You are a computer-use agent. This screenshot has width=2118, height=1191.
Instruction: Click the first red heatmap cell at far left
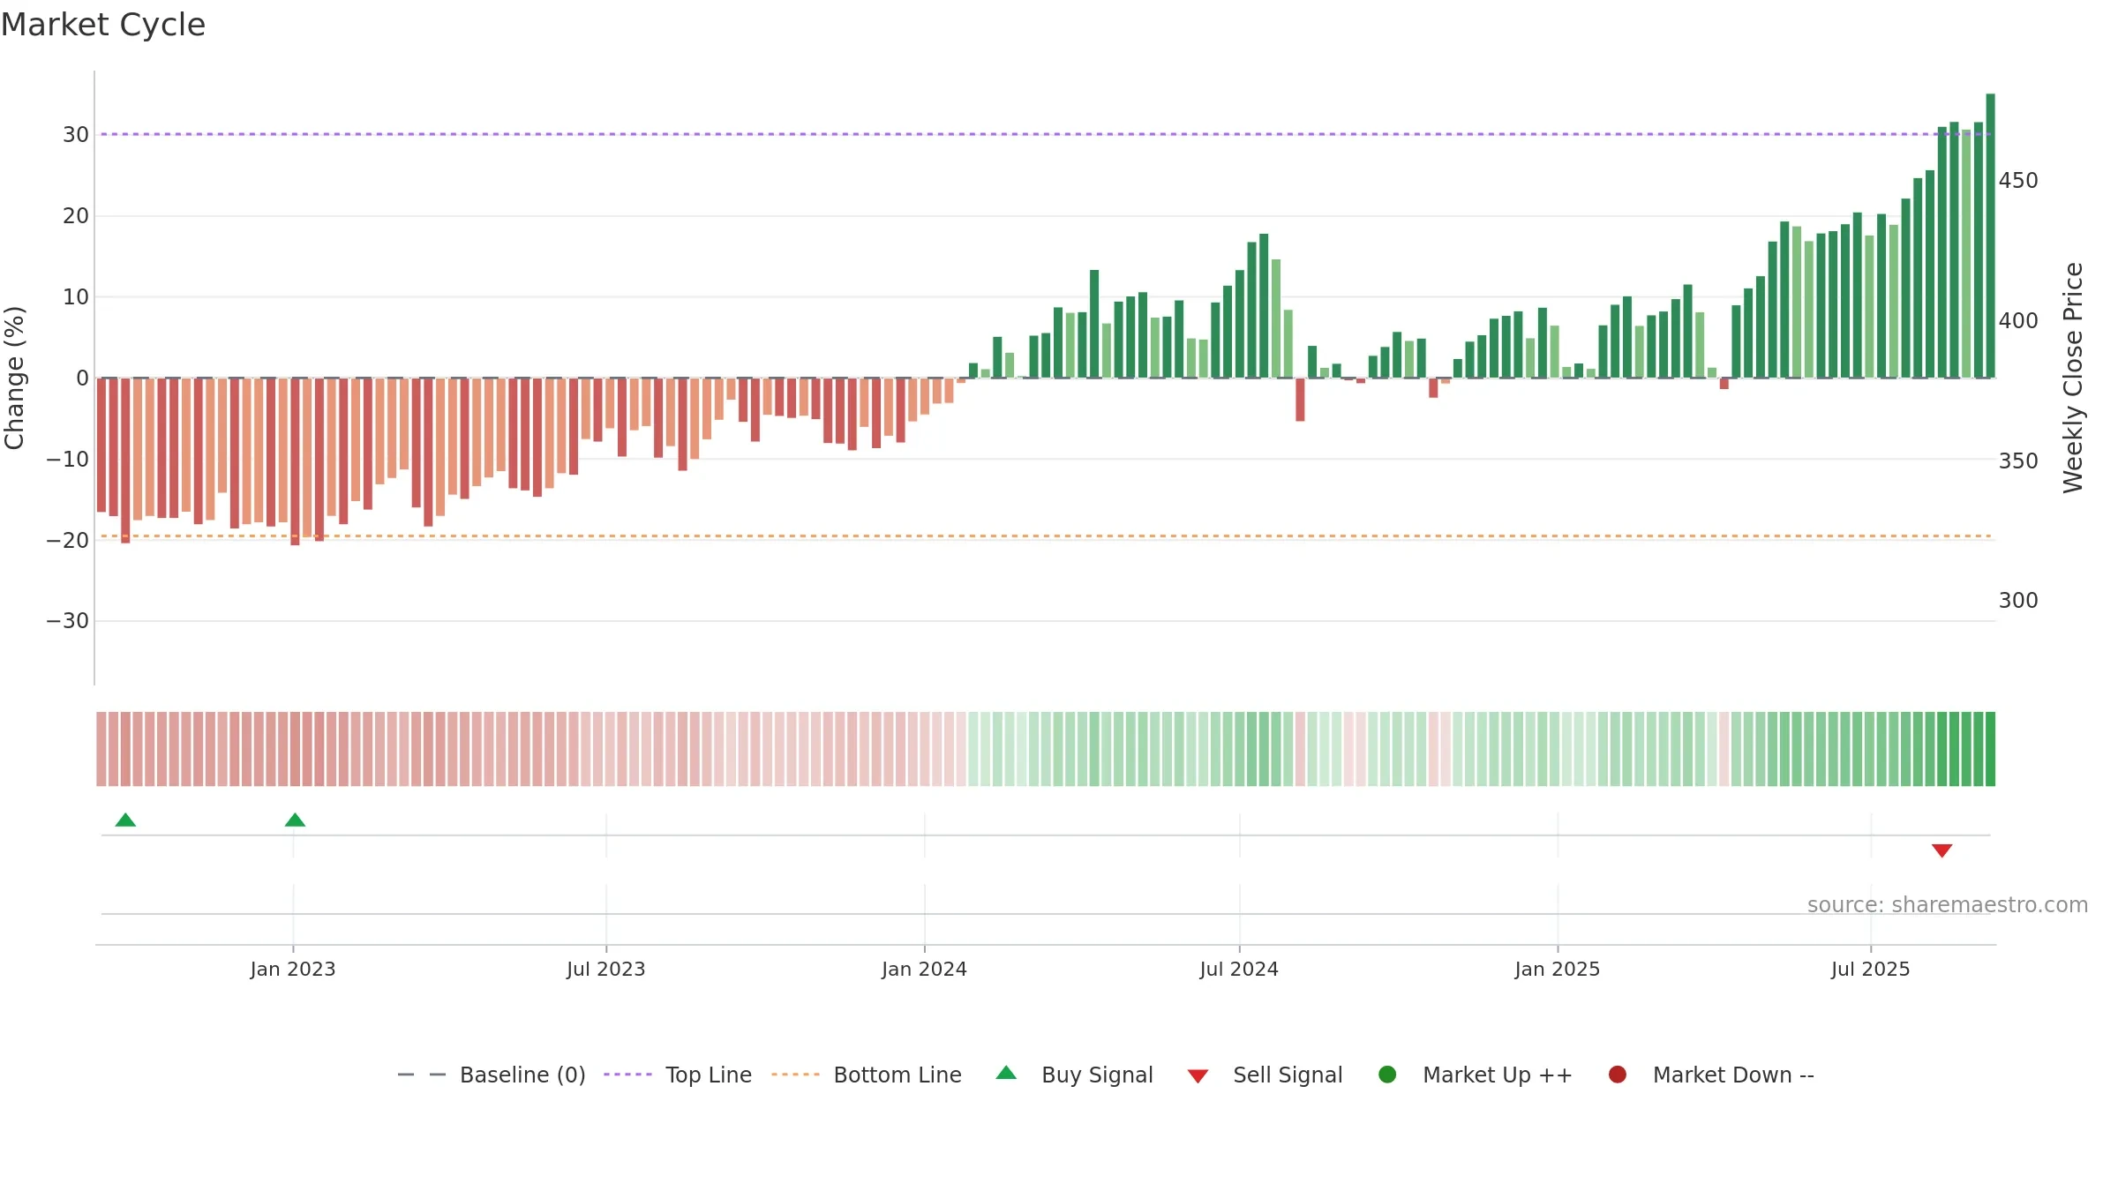(101, 749)
